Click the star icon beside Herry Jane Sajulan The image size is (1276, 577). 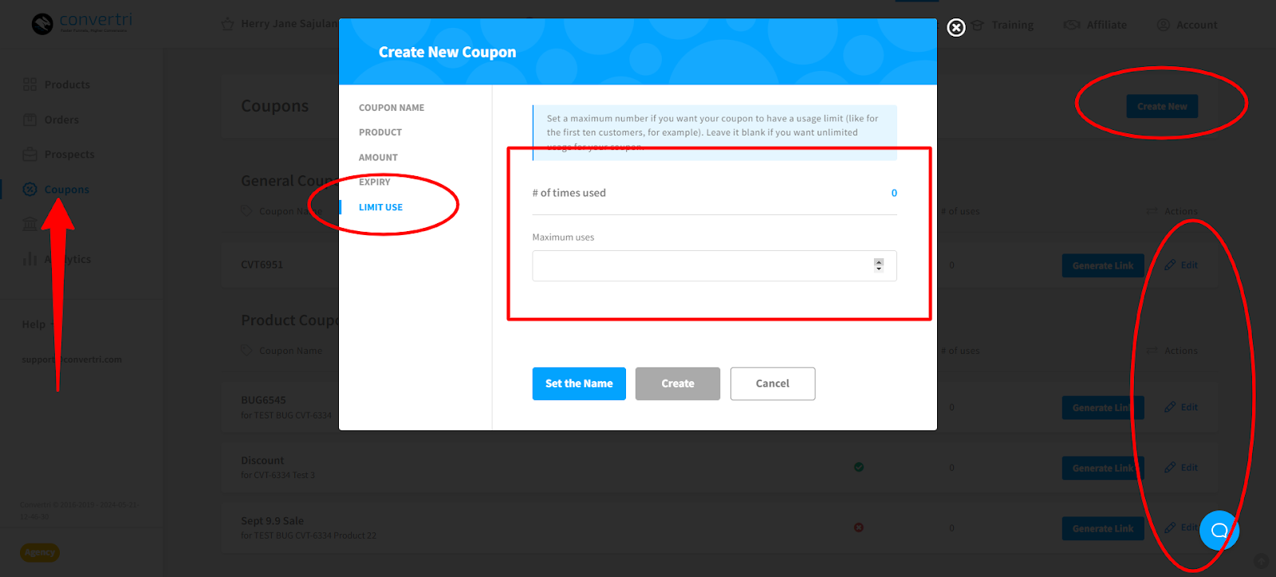(x=227, y=24)
